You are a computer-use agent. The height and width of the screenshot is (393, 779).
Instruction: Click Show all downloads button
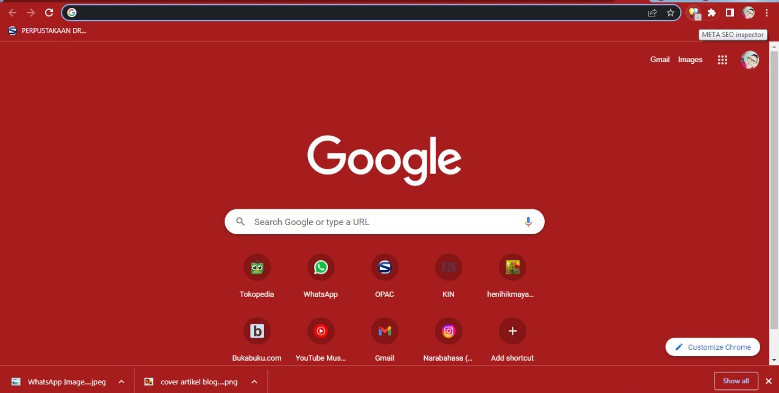(736, 381)
